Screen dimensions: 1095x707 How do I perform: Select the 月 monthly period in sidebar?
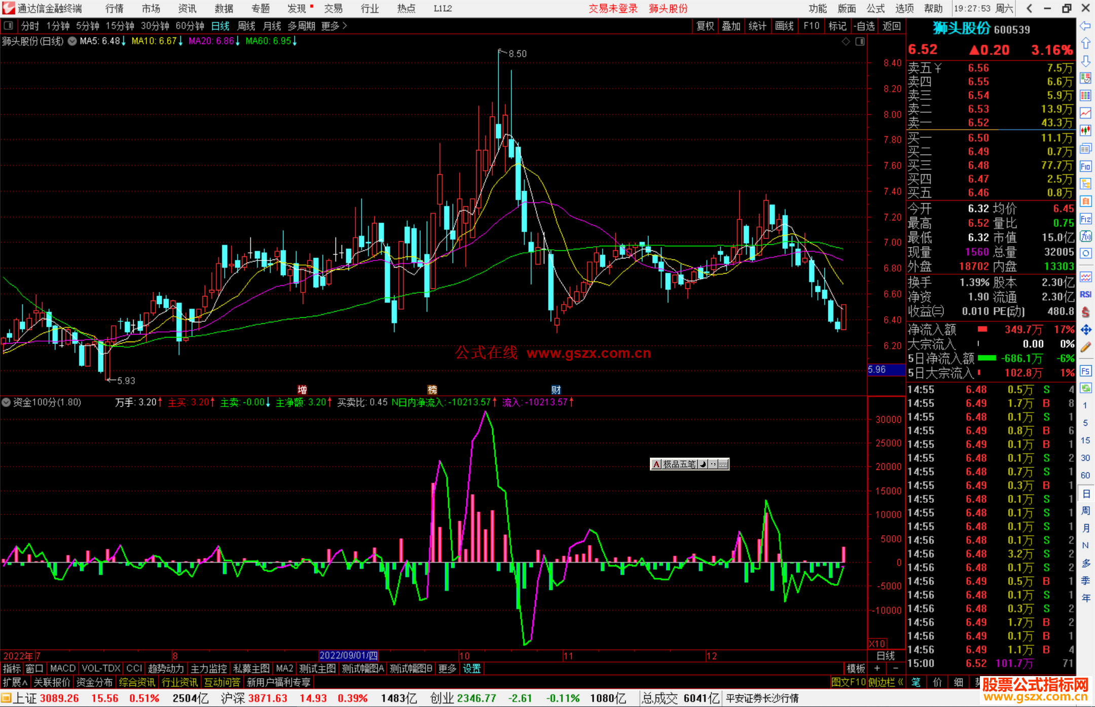1085,528
